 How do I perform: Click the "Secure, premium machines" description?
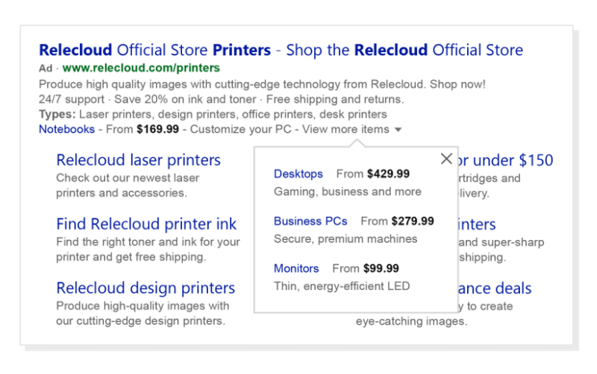pos(346,239)
